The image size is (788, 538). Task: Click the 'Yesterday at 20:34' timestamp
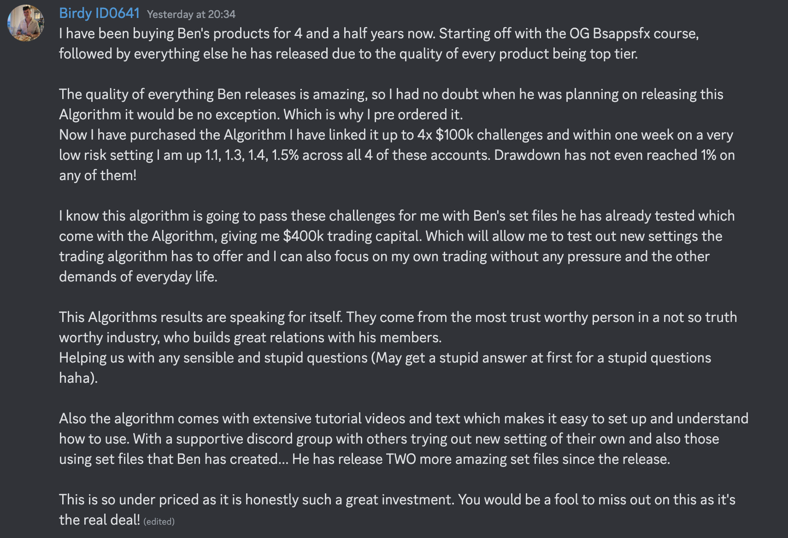(x=191, y=14)
